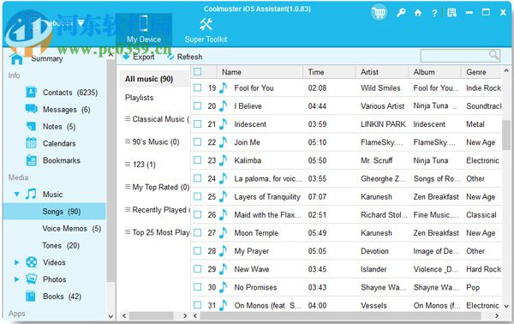Click the key registration icon
This screenshot has width=514, height=324.
click(x=401, y=13)
